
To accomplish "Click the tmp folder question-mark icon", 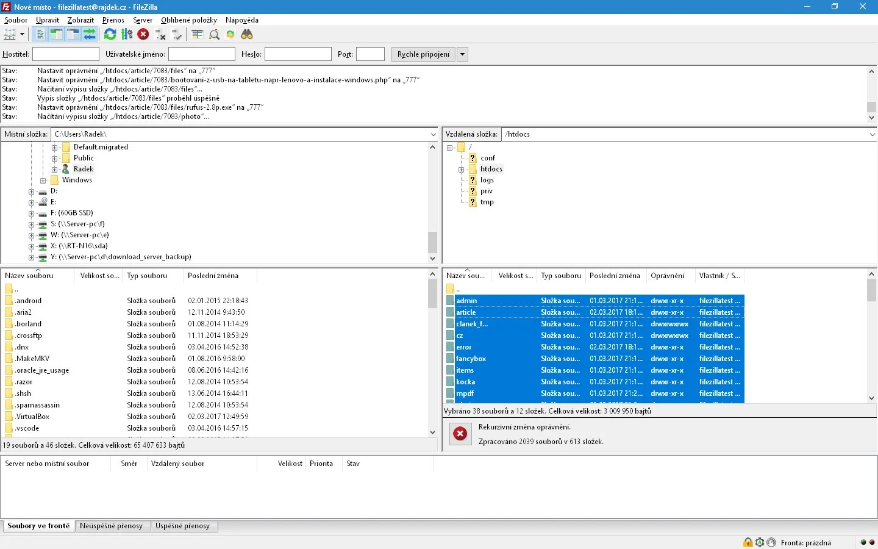I will click(x=473, y=202).
